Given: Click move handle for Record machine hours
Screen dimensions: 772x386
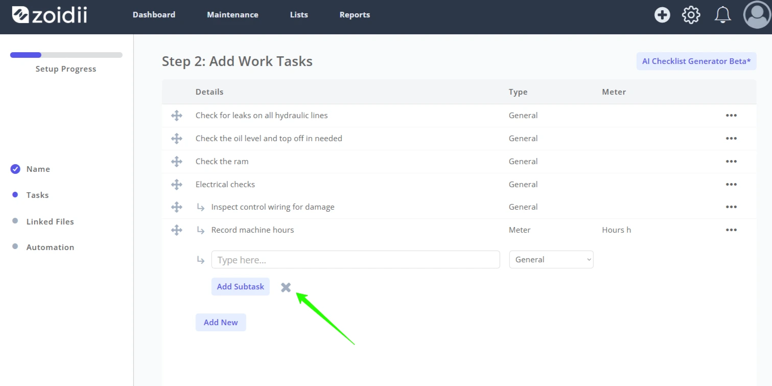Looking at the screenshot, I should (177, 230).
